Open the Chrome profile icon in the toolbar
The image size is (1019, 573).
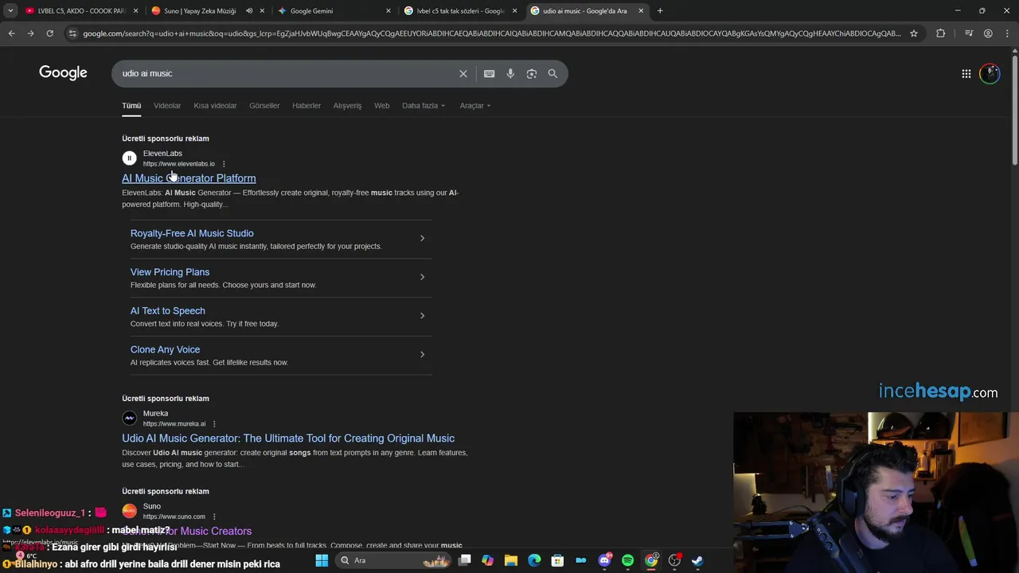click(x=988, y=33)
